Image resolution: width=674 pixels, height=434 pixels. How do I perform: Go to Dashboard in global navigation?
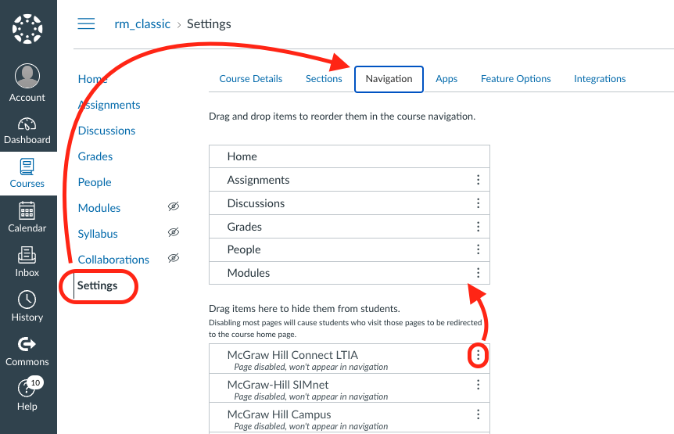[27, 125]
